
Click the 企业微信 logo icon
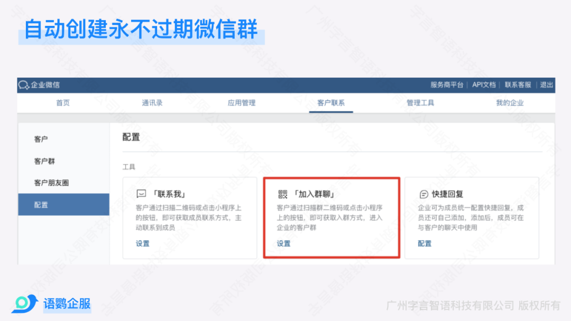[x=23, y=85]
